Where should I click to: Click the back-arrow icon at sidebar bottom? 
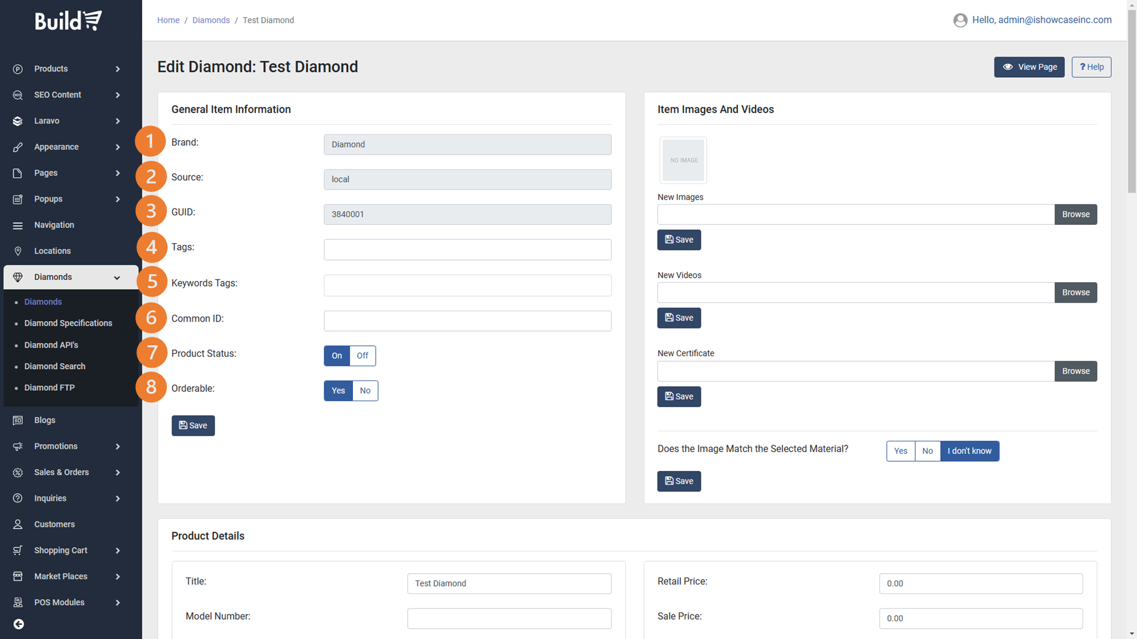(x=19, y=624)
